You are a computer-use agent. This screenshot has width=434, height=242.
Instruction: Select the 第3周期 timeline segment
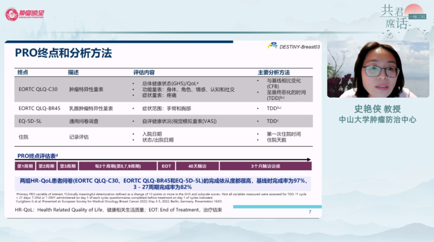pos(68,166)
